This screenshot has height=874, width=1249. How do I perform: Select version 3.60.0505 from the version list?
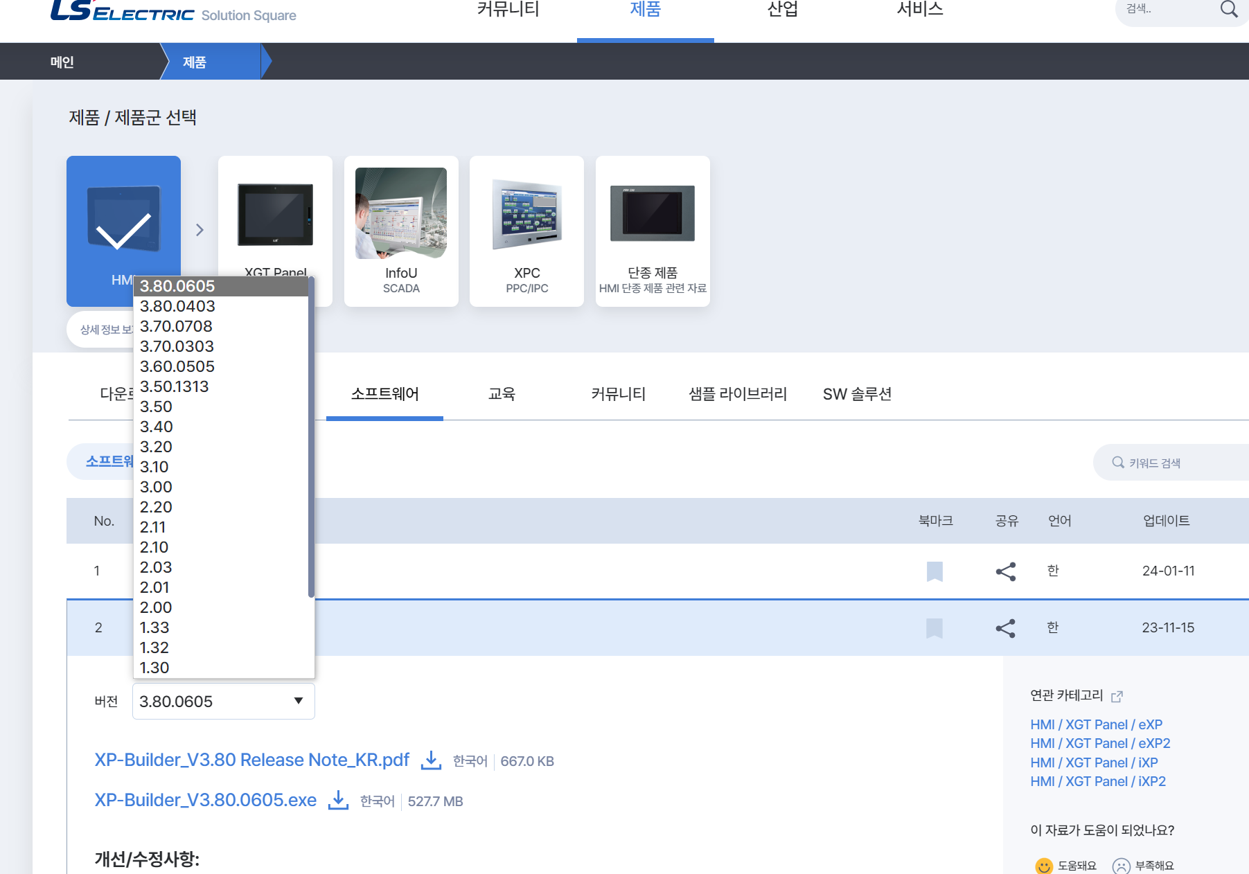point(177,366)
